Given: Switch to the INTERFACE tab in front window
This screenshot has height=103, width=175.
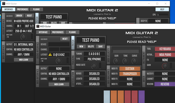Looking at the screenshot, I should click(x=43, y=32).
